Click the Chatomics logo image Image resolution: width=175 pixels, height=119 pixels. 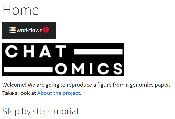click(63, 59)
